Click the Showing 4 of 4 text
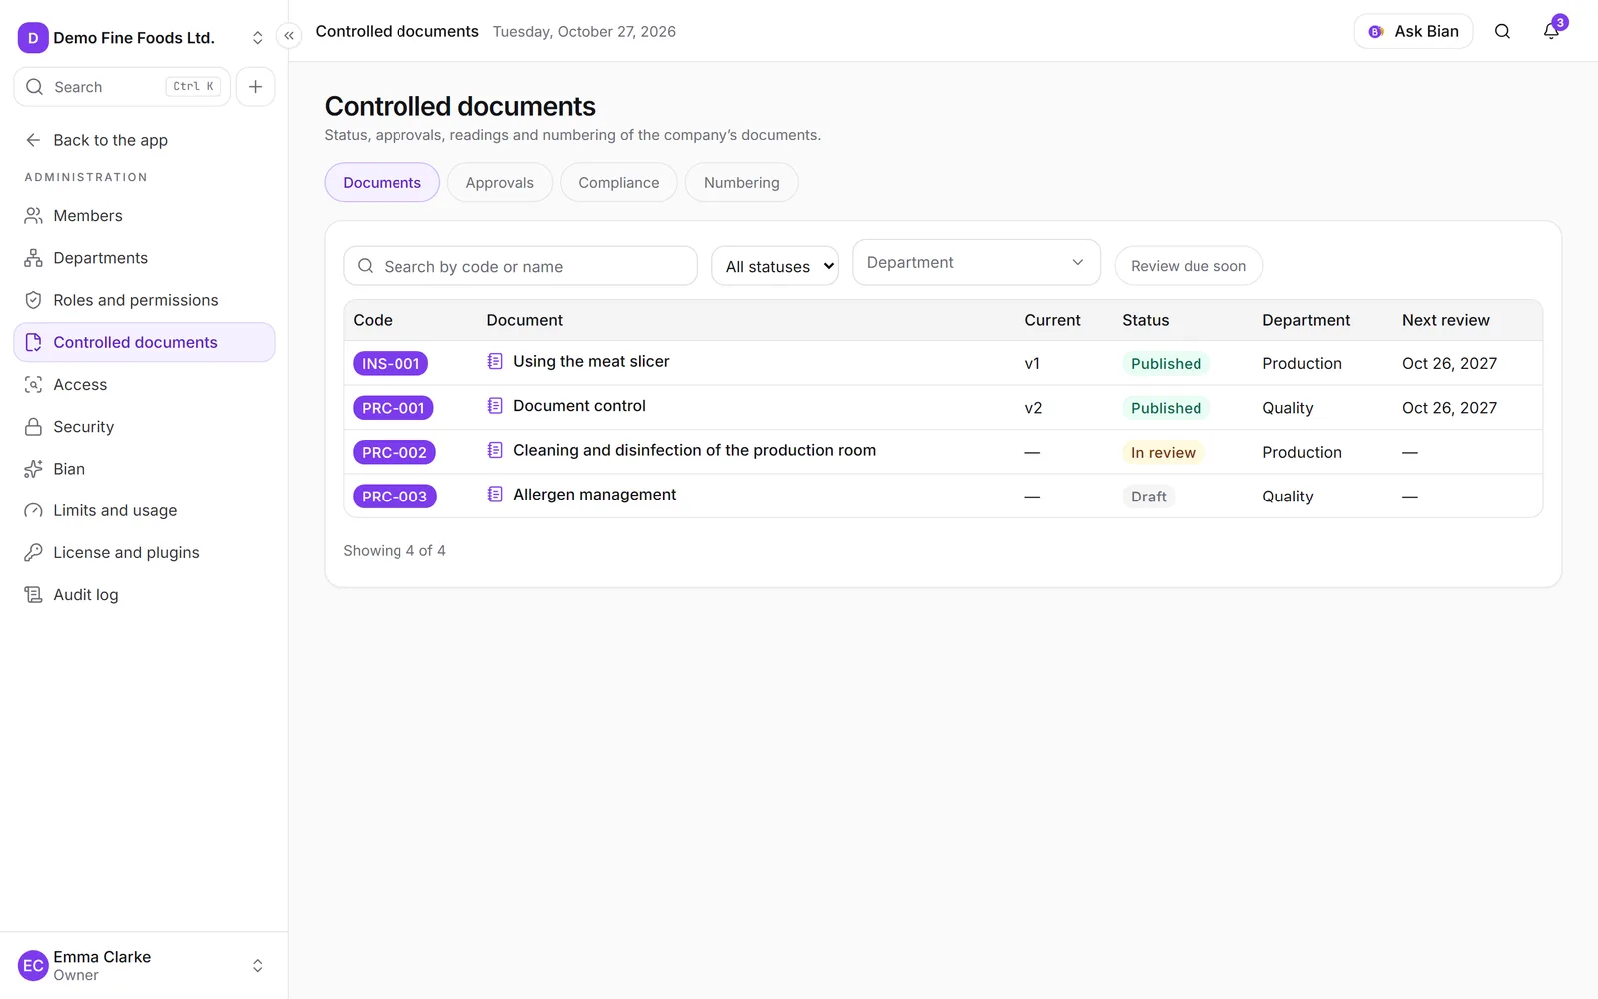 pyautogui.click(x=395, y=551)
